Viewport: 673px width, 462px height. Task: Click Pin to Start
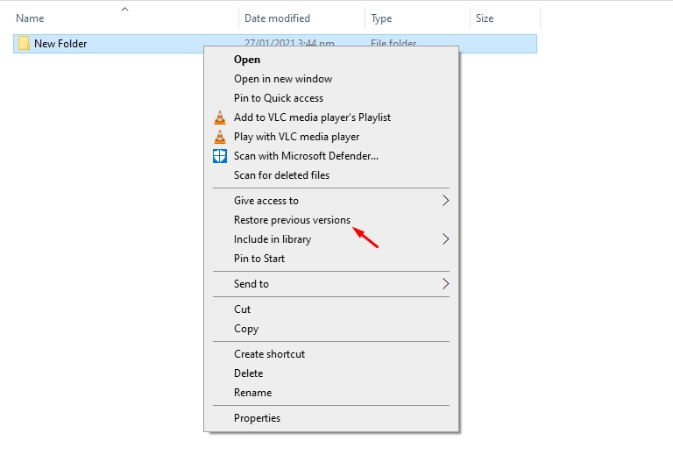259,259
